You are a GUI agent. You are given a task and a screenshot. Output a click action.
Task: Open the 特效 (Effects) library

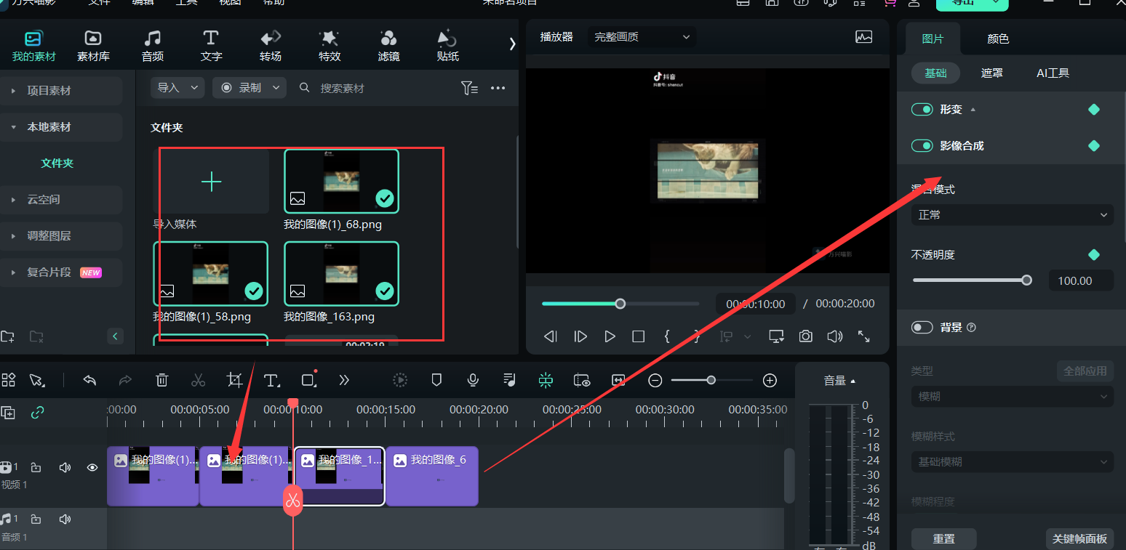point(329,44)
